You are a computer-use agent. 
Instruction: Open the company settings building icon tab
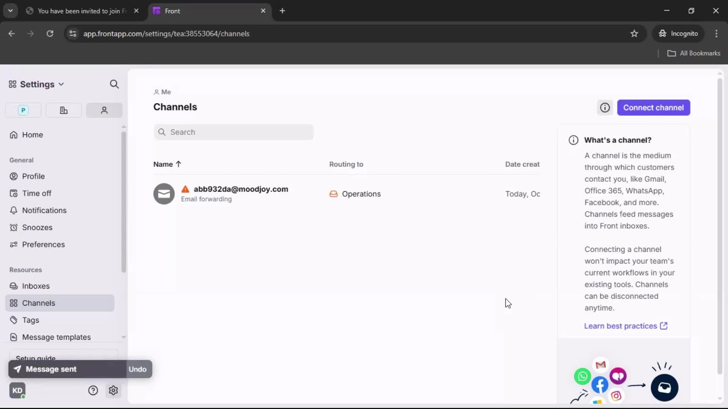coord(64,110)
